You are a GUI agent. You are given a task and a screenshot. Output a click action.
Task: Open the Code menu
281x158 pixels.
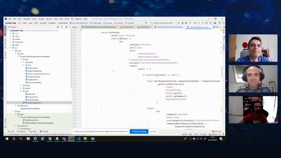click(x=34, y=19)
